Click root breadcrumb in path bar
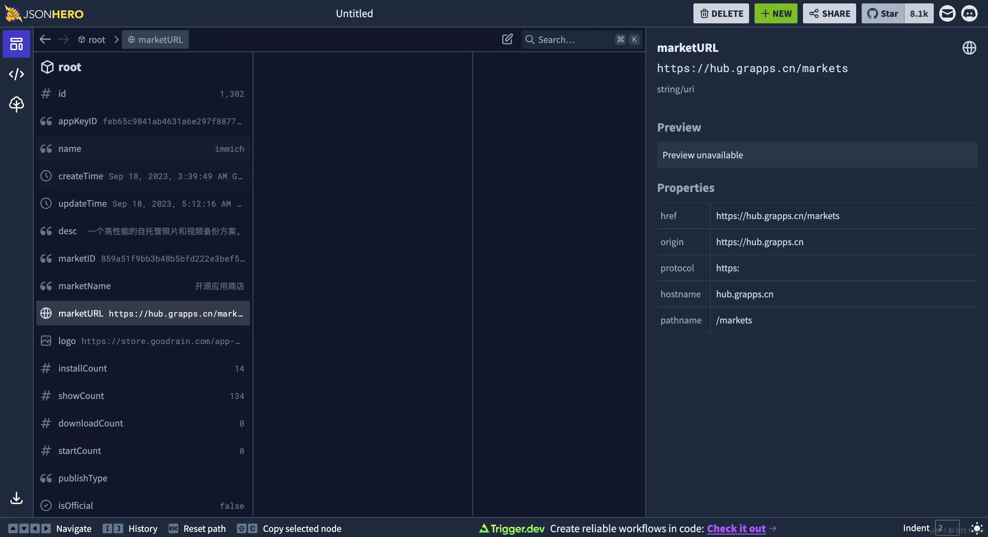The height and width of the screenshot is (537, 988). (x=92, y=39)
